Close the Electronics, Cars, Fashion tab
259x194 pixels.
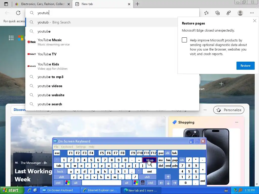[69, 4]
